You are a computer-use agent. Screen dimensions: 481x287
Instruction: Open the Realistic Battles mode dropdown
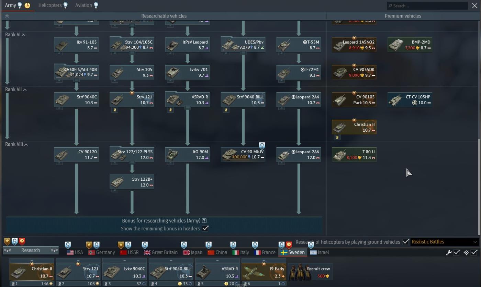444,242
